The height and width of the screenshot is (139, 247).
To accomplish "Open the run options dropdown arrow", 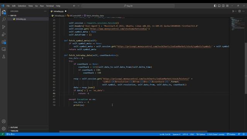I will (236, 11).
